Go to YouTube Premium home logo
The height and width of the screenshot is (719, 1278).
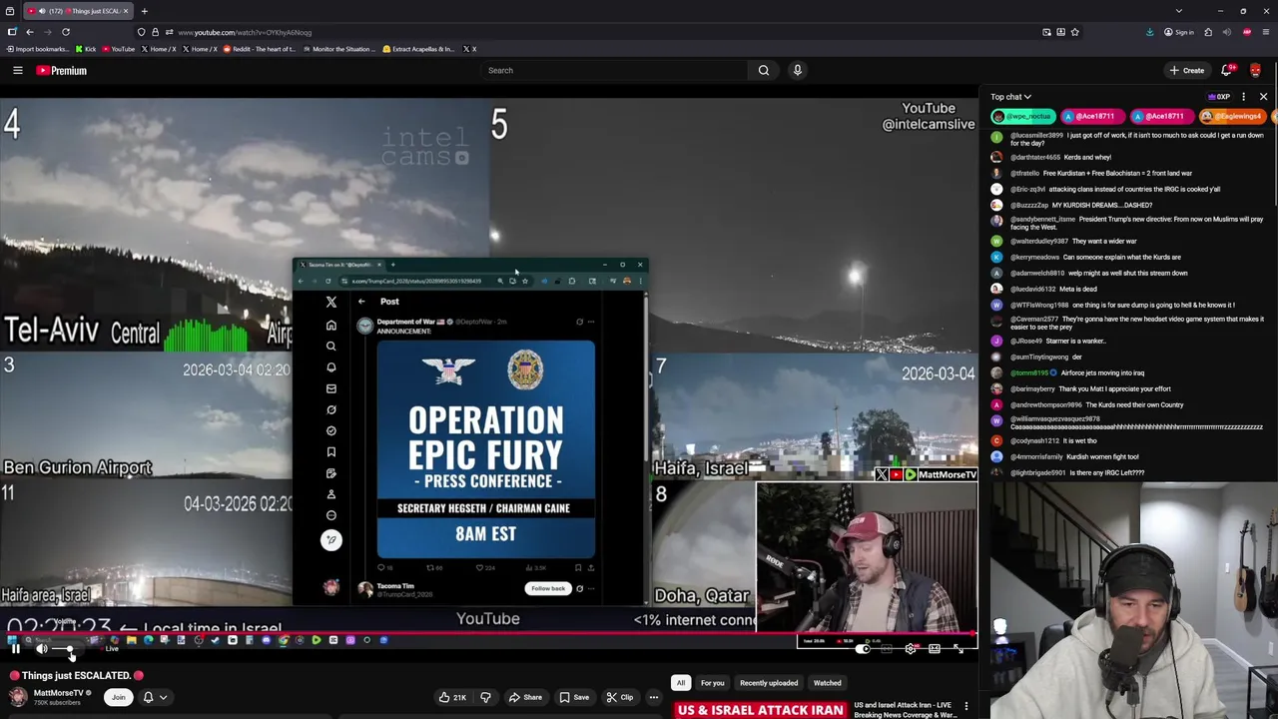pos(62,70)
